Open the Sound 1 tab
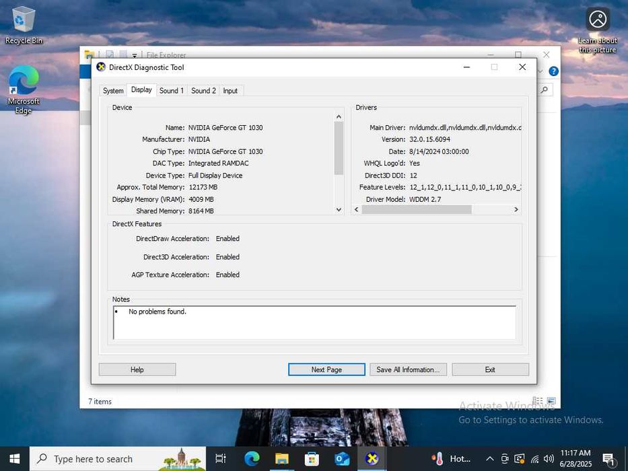Image resolution: width=628 pixels, height=471 pixels. click(172, 91)
